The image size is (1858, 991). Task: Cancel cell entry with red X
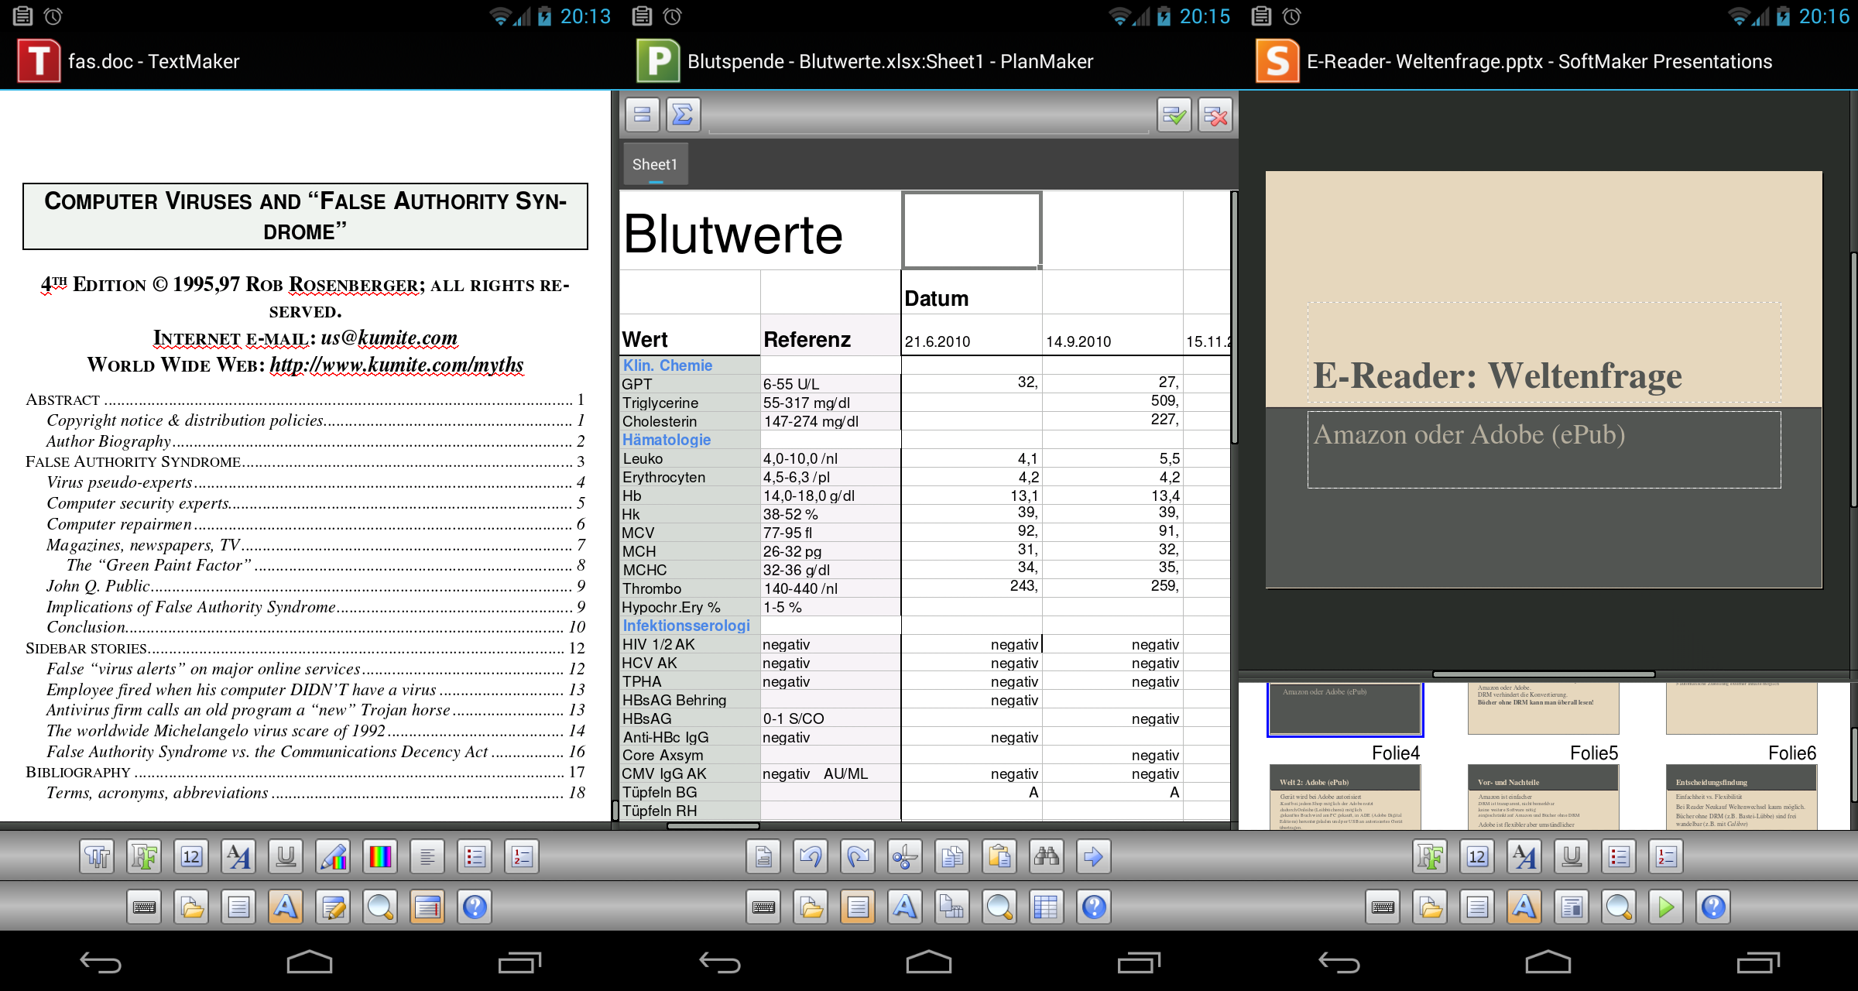click(1215, 115)
